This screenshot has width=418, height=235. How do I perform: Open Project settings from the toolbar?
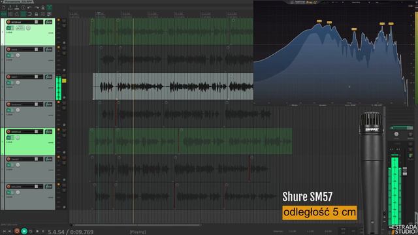(x=24, y=7)
